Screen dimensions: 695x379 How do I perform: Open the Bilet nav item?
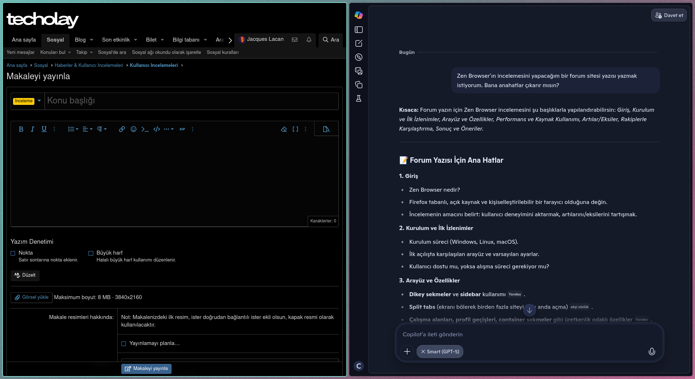(x=151, y=40)
